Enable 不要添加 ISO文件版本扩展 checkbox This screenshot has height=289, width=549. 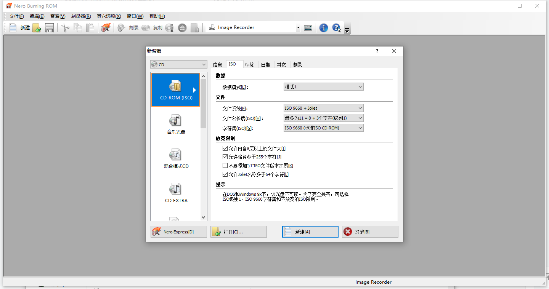point(225,166)
